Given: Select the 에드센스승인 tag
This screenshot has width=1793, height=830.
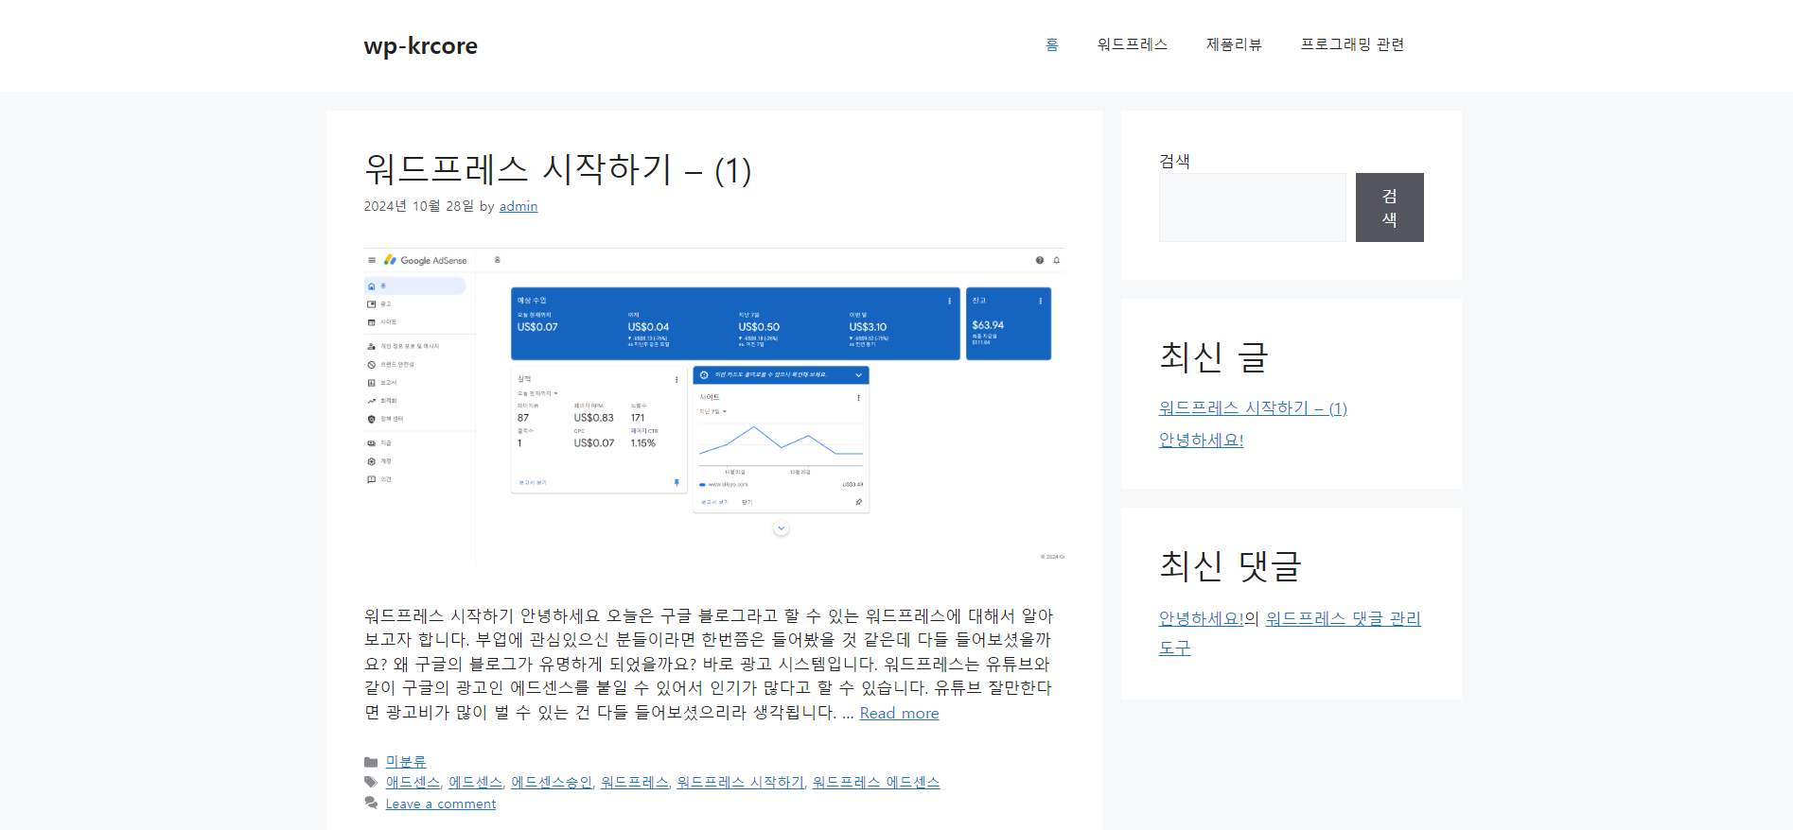Looking at the screenshot, I should click(x=552, y=782).
